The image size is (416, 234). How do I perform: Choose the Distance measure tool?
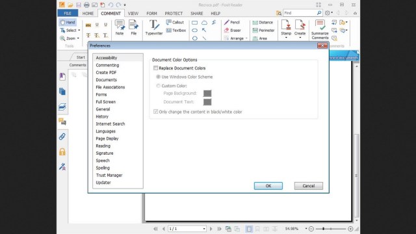263,22
